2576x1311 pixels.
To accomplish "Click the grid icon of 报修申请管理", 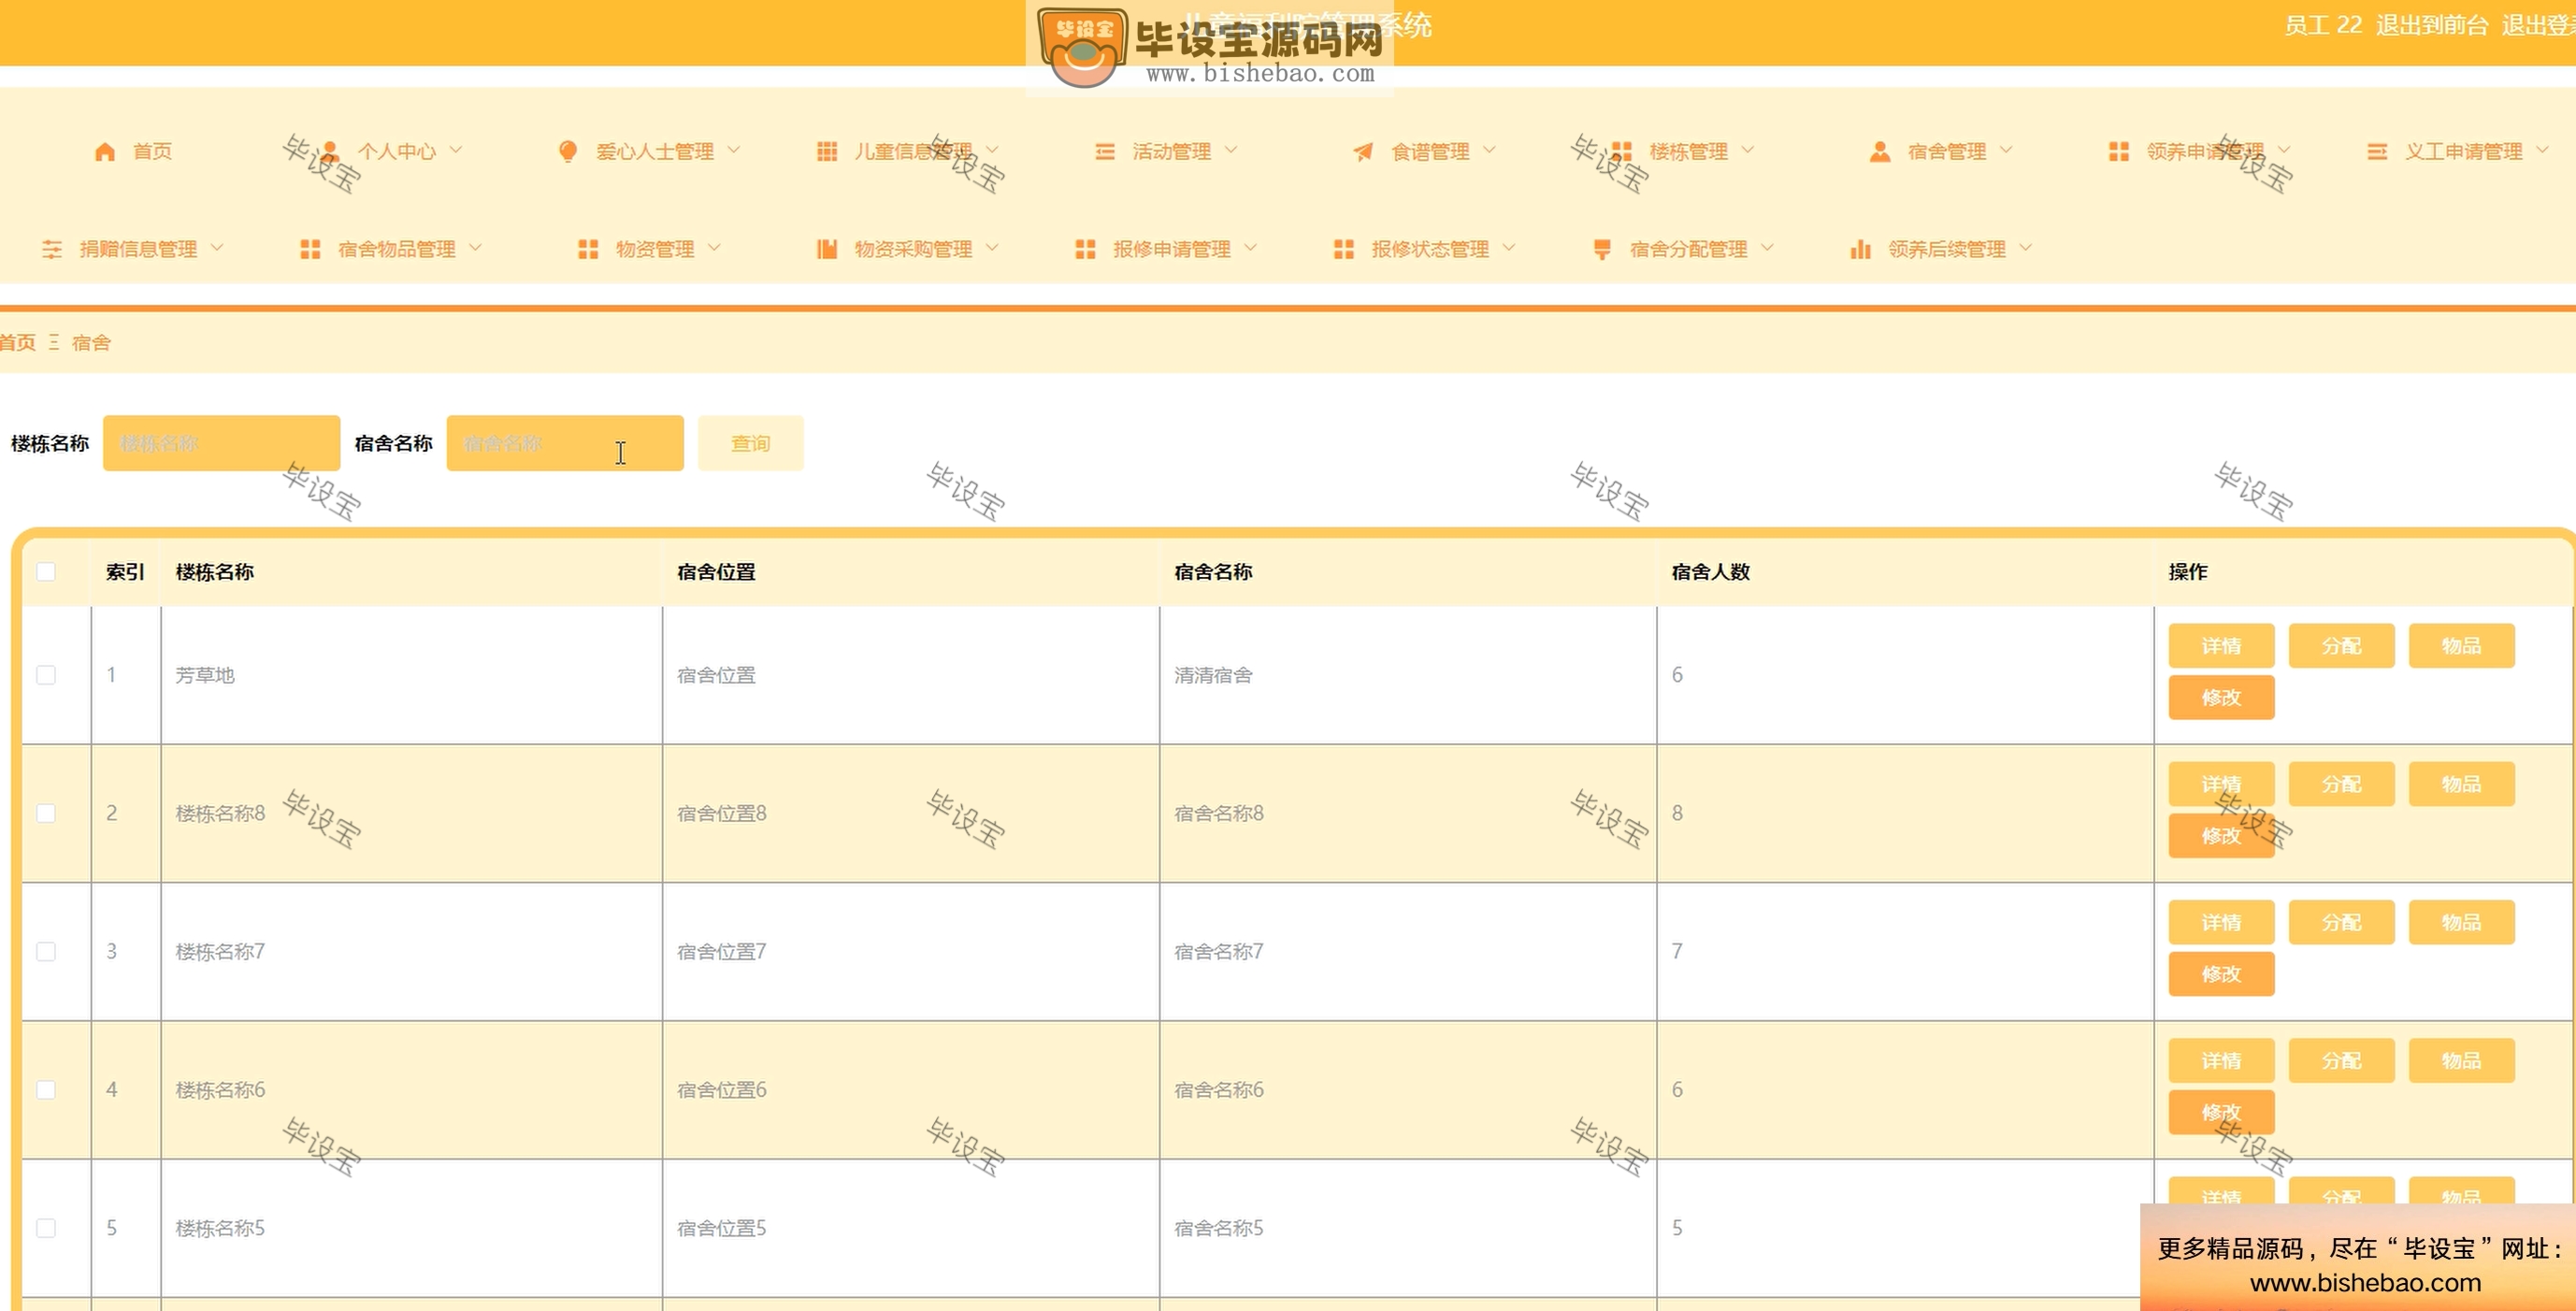I will click(x=1085, y=249).
